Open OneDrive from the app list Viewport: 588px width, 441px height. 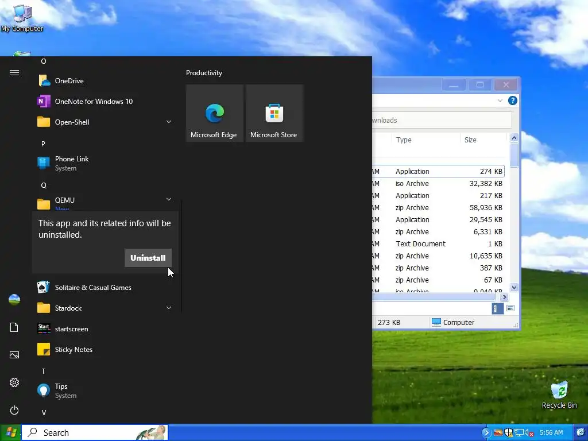(x=105, y=80)
